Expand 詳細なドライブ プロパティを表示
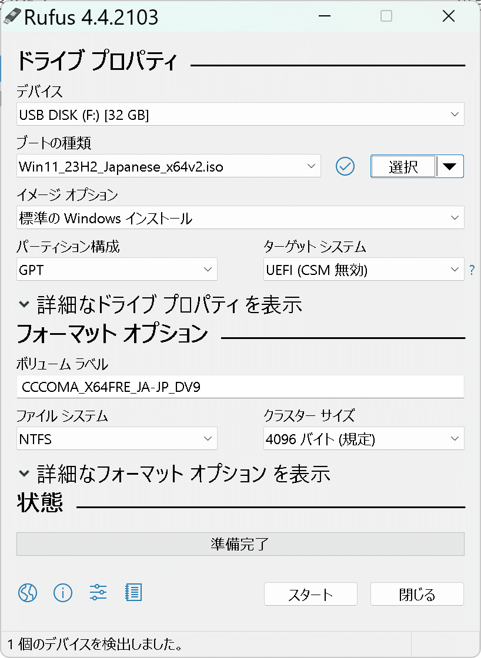 tap(160, 304)
